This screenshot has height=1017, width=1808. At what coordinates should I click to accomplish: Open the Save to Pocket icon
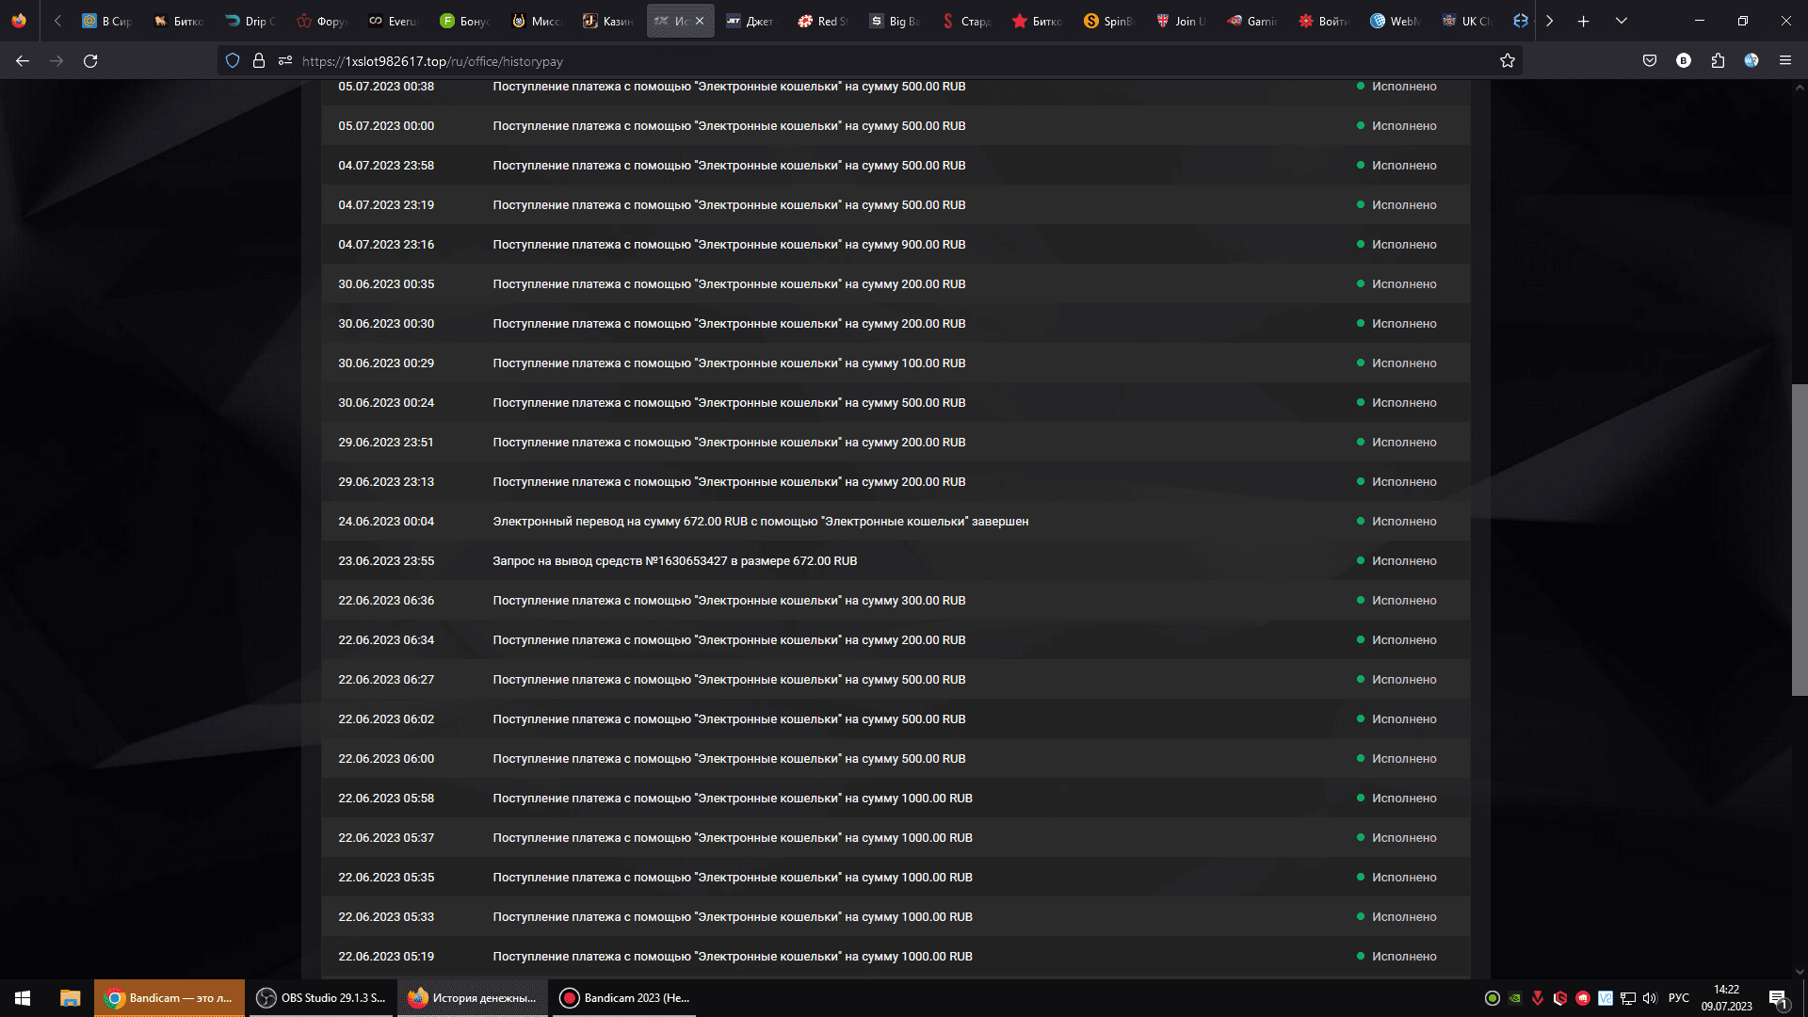(1650, 61)
